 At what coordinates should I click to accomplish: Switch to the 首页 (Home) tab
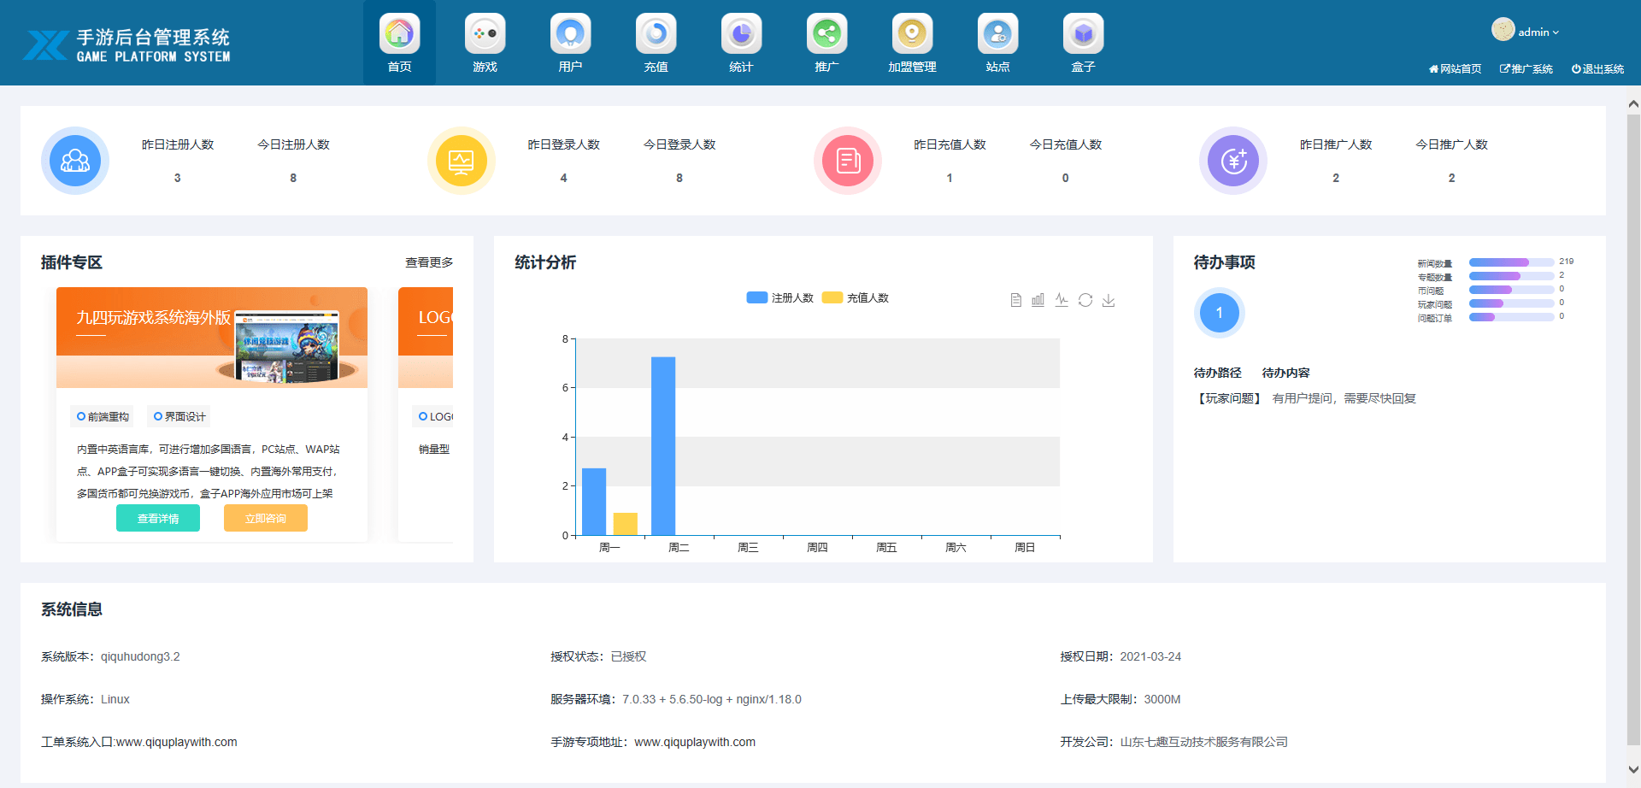(399, 43)
